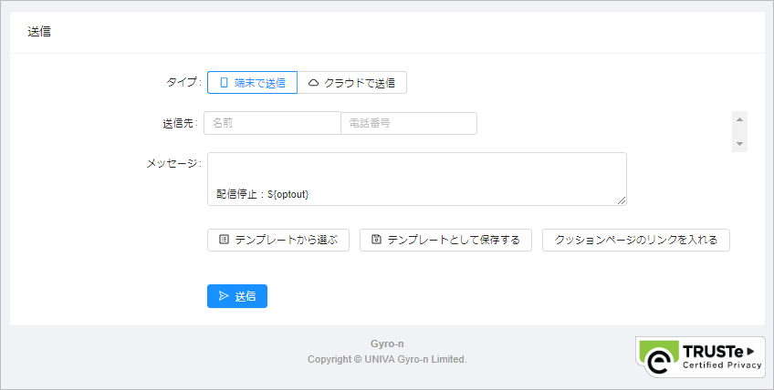
Task: Open テンプレートから選ぶ template picker
Action: pos(278,241)
